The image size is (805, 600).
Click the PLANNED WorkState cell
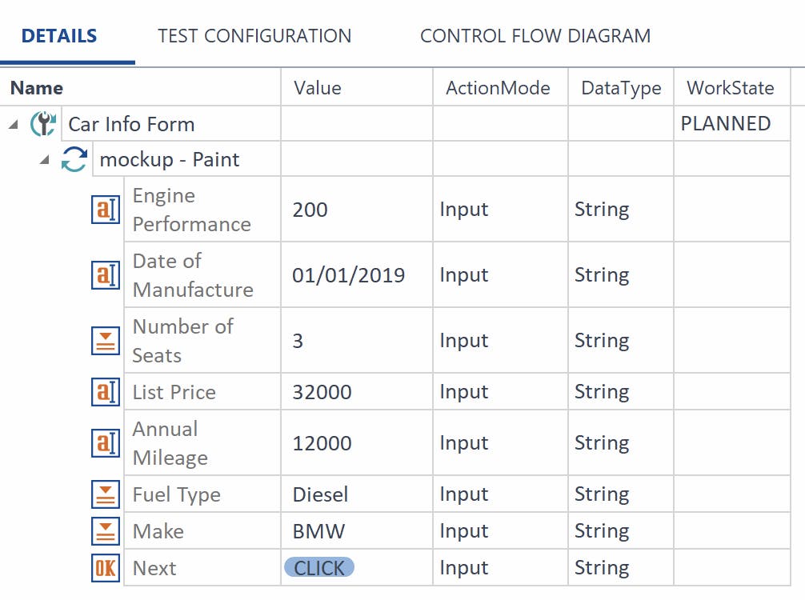pyautogui.click(x=726, y=124)
